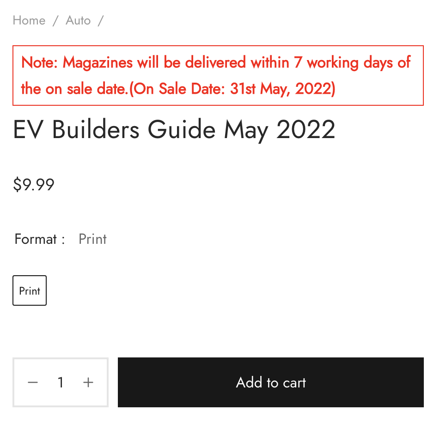This screenshot has height=423, width=440.
Task: Go to the Home breadcrumb link
Action: click(29, 20)
